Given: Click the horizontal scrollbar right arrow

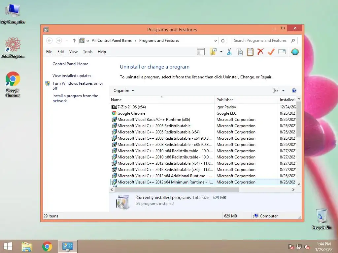Looking at the screenshot, I should pyautogui.click(x=293, y=189).
